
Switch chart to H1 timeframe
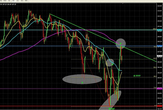(x=9, y=1)
